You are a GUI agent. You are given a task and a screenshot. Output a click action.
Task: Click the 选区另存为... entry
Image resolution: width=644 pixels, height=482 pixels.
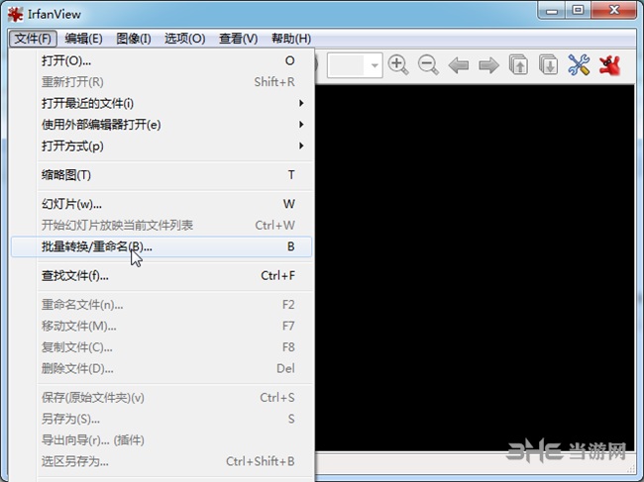[161, 461]
